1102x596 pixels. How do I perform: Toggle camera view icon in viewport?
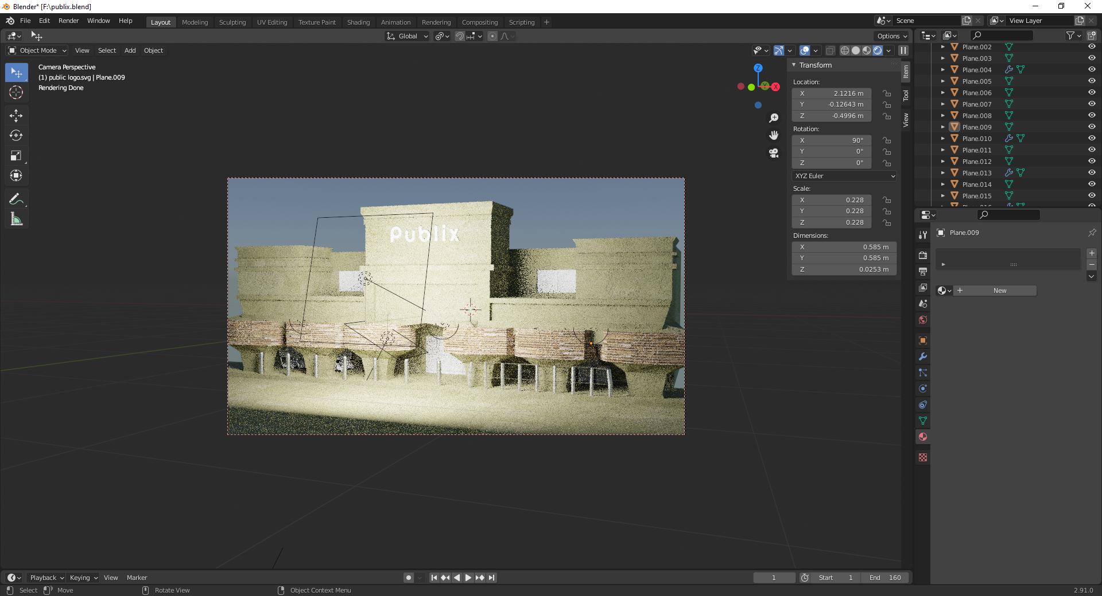pos(774,153)
